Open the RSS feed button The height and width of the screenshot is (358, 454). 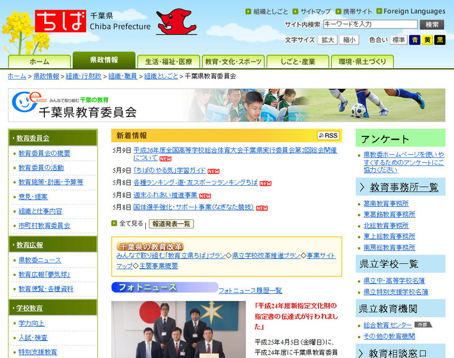point(329,135)
